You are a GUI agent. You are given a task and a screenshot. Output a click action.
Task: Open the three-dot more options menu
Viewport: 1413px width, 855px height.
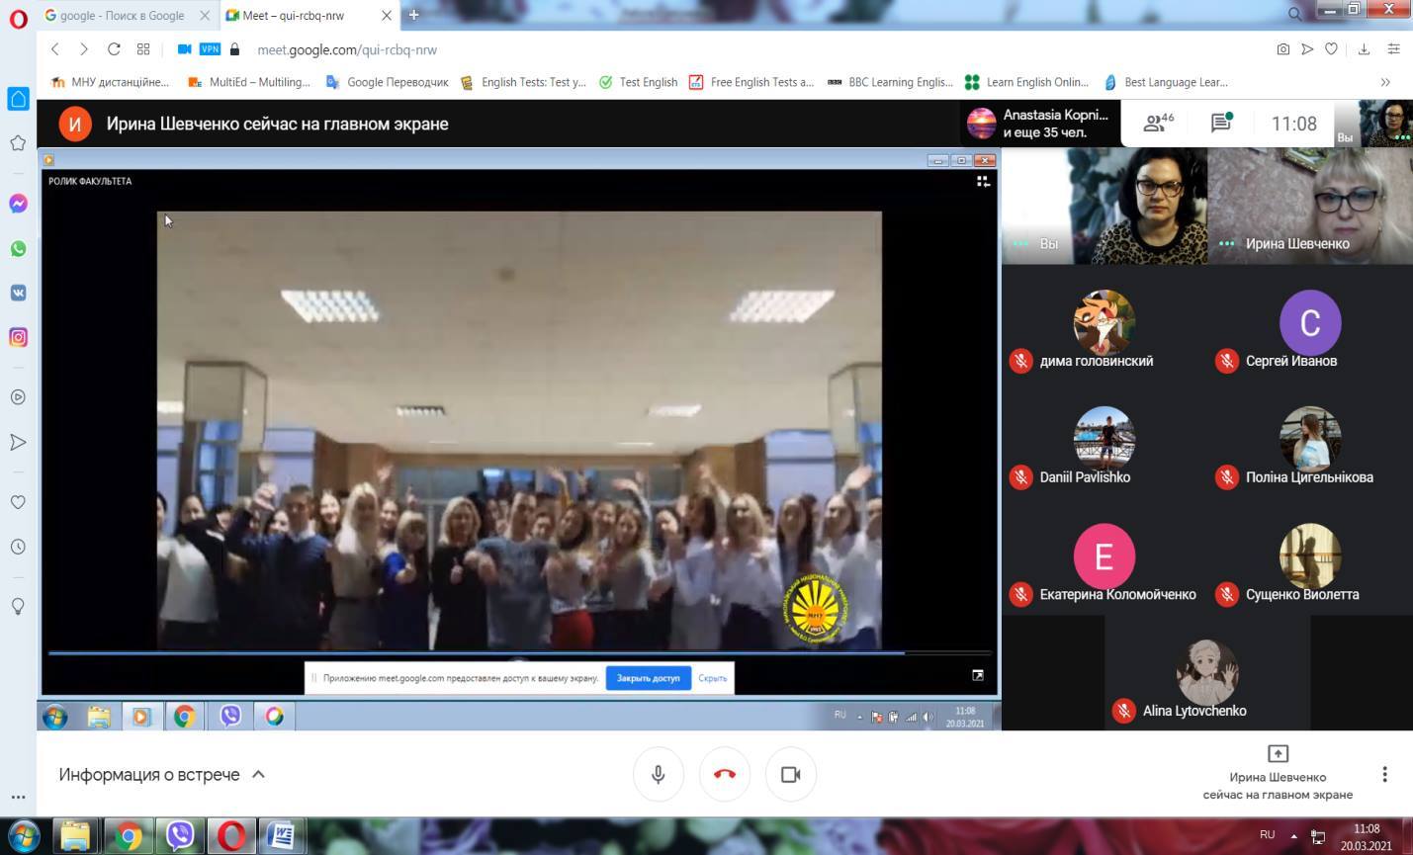pos(1384,774)
